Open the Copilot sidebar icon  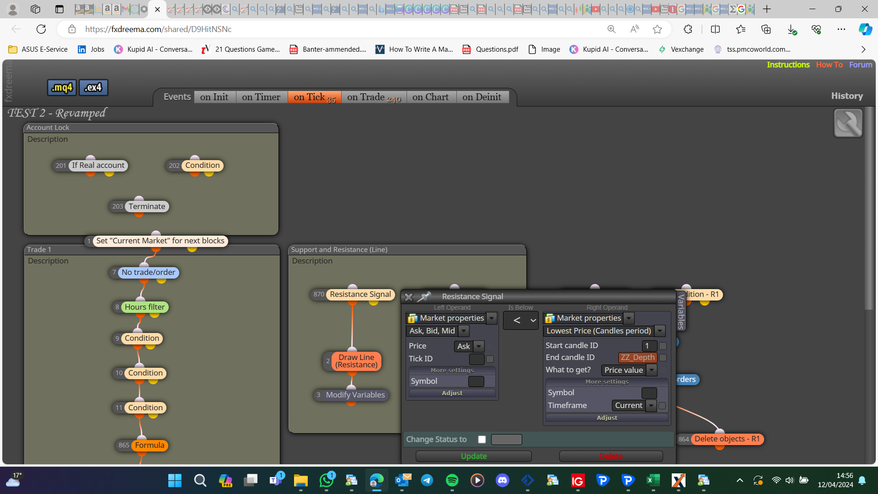pos(865,29)
